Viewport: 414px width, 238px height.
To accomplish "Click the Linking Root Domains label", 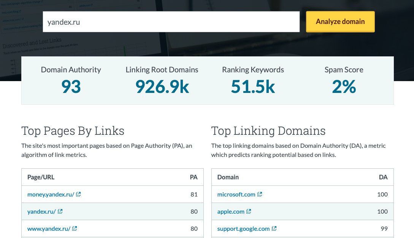I will click(x=162, y=70).
